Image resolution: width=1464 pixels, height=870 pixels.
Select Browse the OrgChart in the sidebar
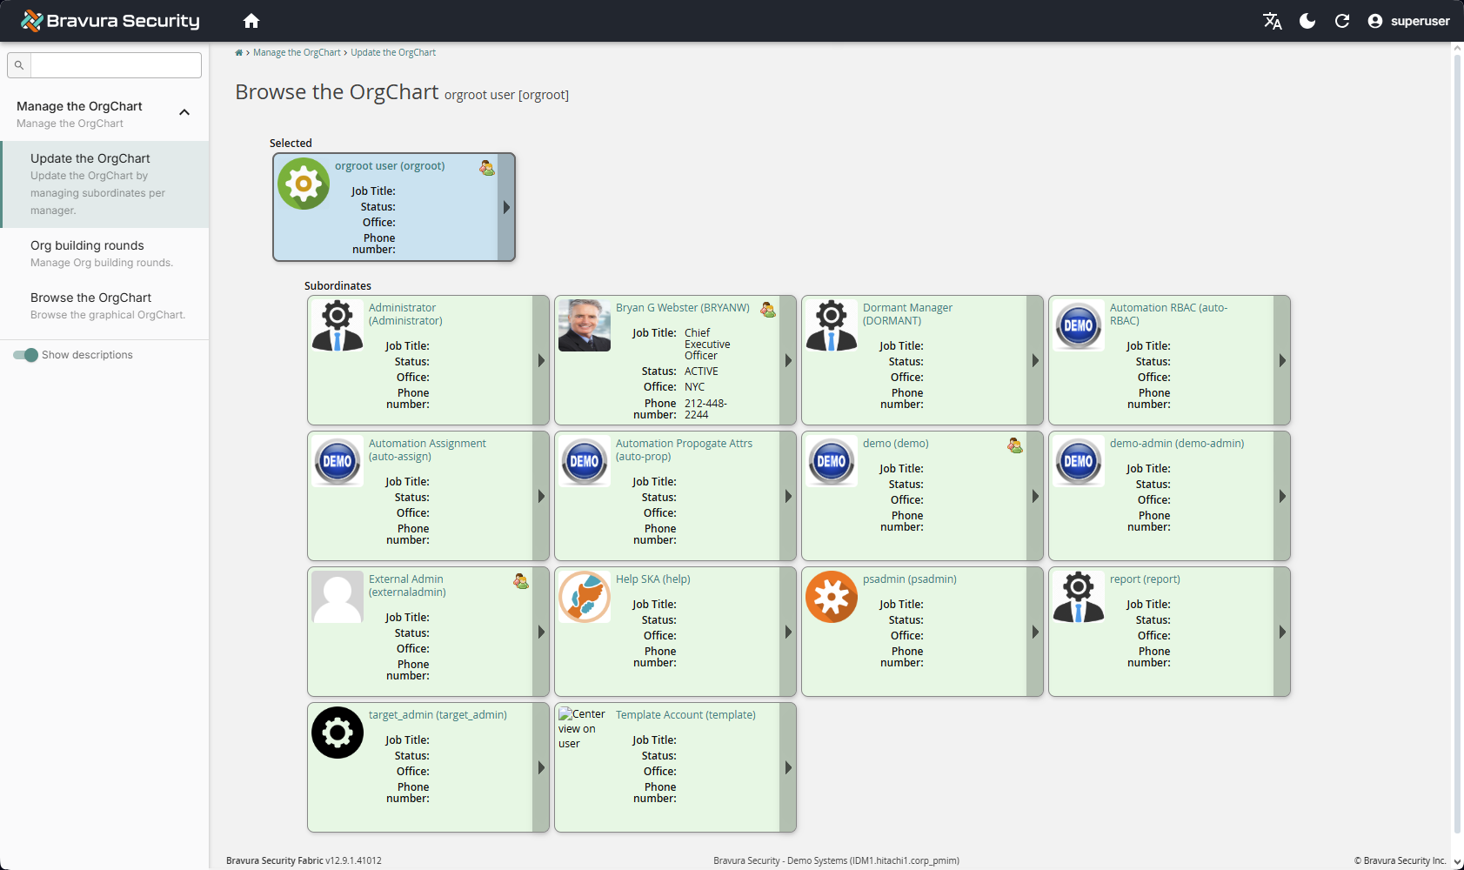[x=90, y=298]
